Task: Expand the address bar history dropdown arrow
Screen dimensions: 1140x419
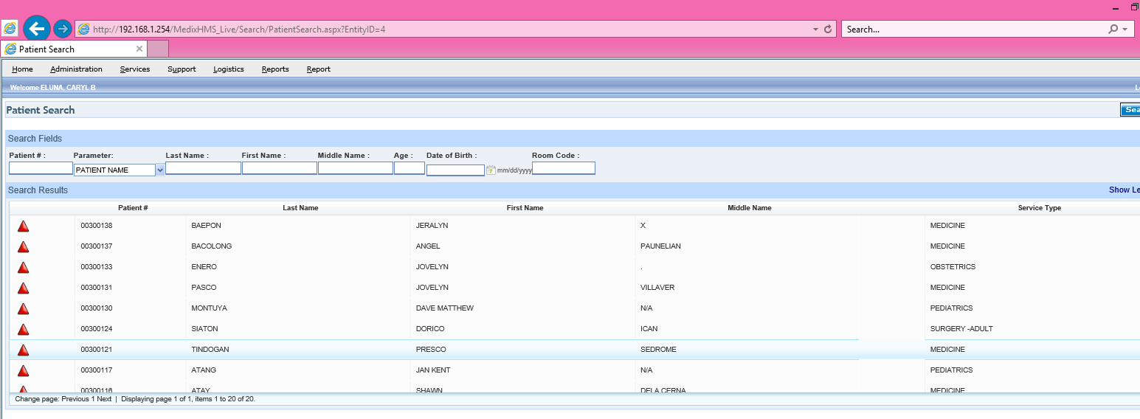Action: [x=815, y=30]
